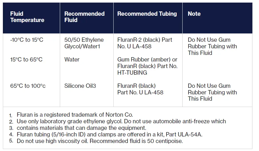Select the 15°C to 65°C temperature cell
This screenshot has width=259, height=151.
point(26,59)
